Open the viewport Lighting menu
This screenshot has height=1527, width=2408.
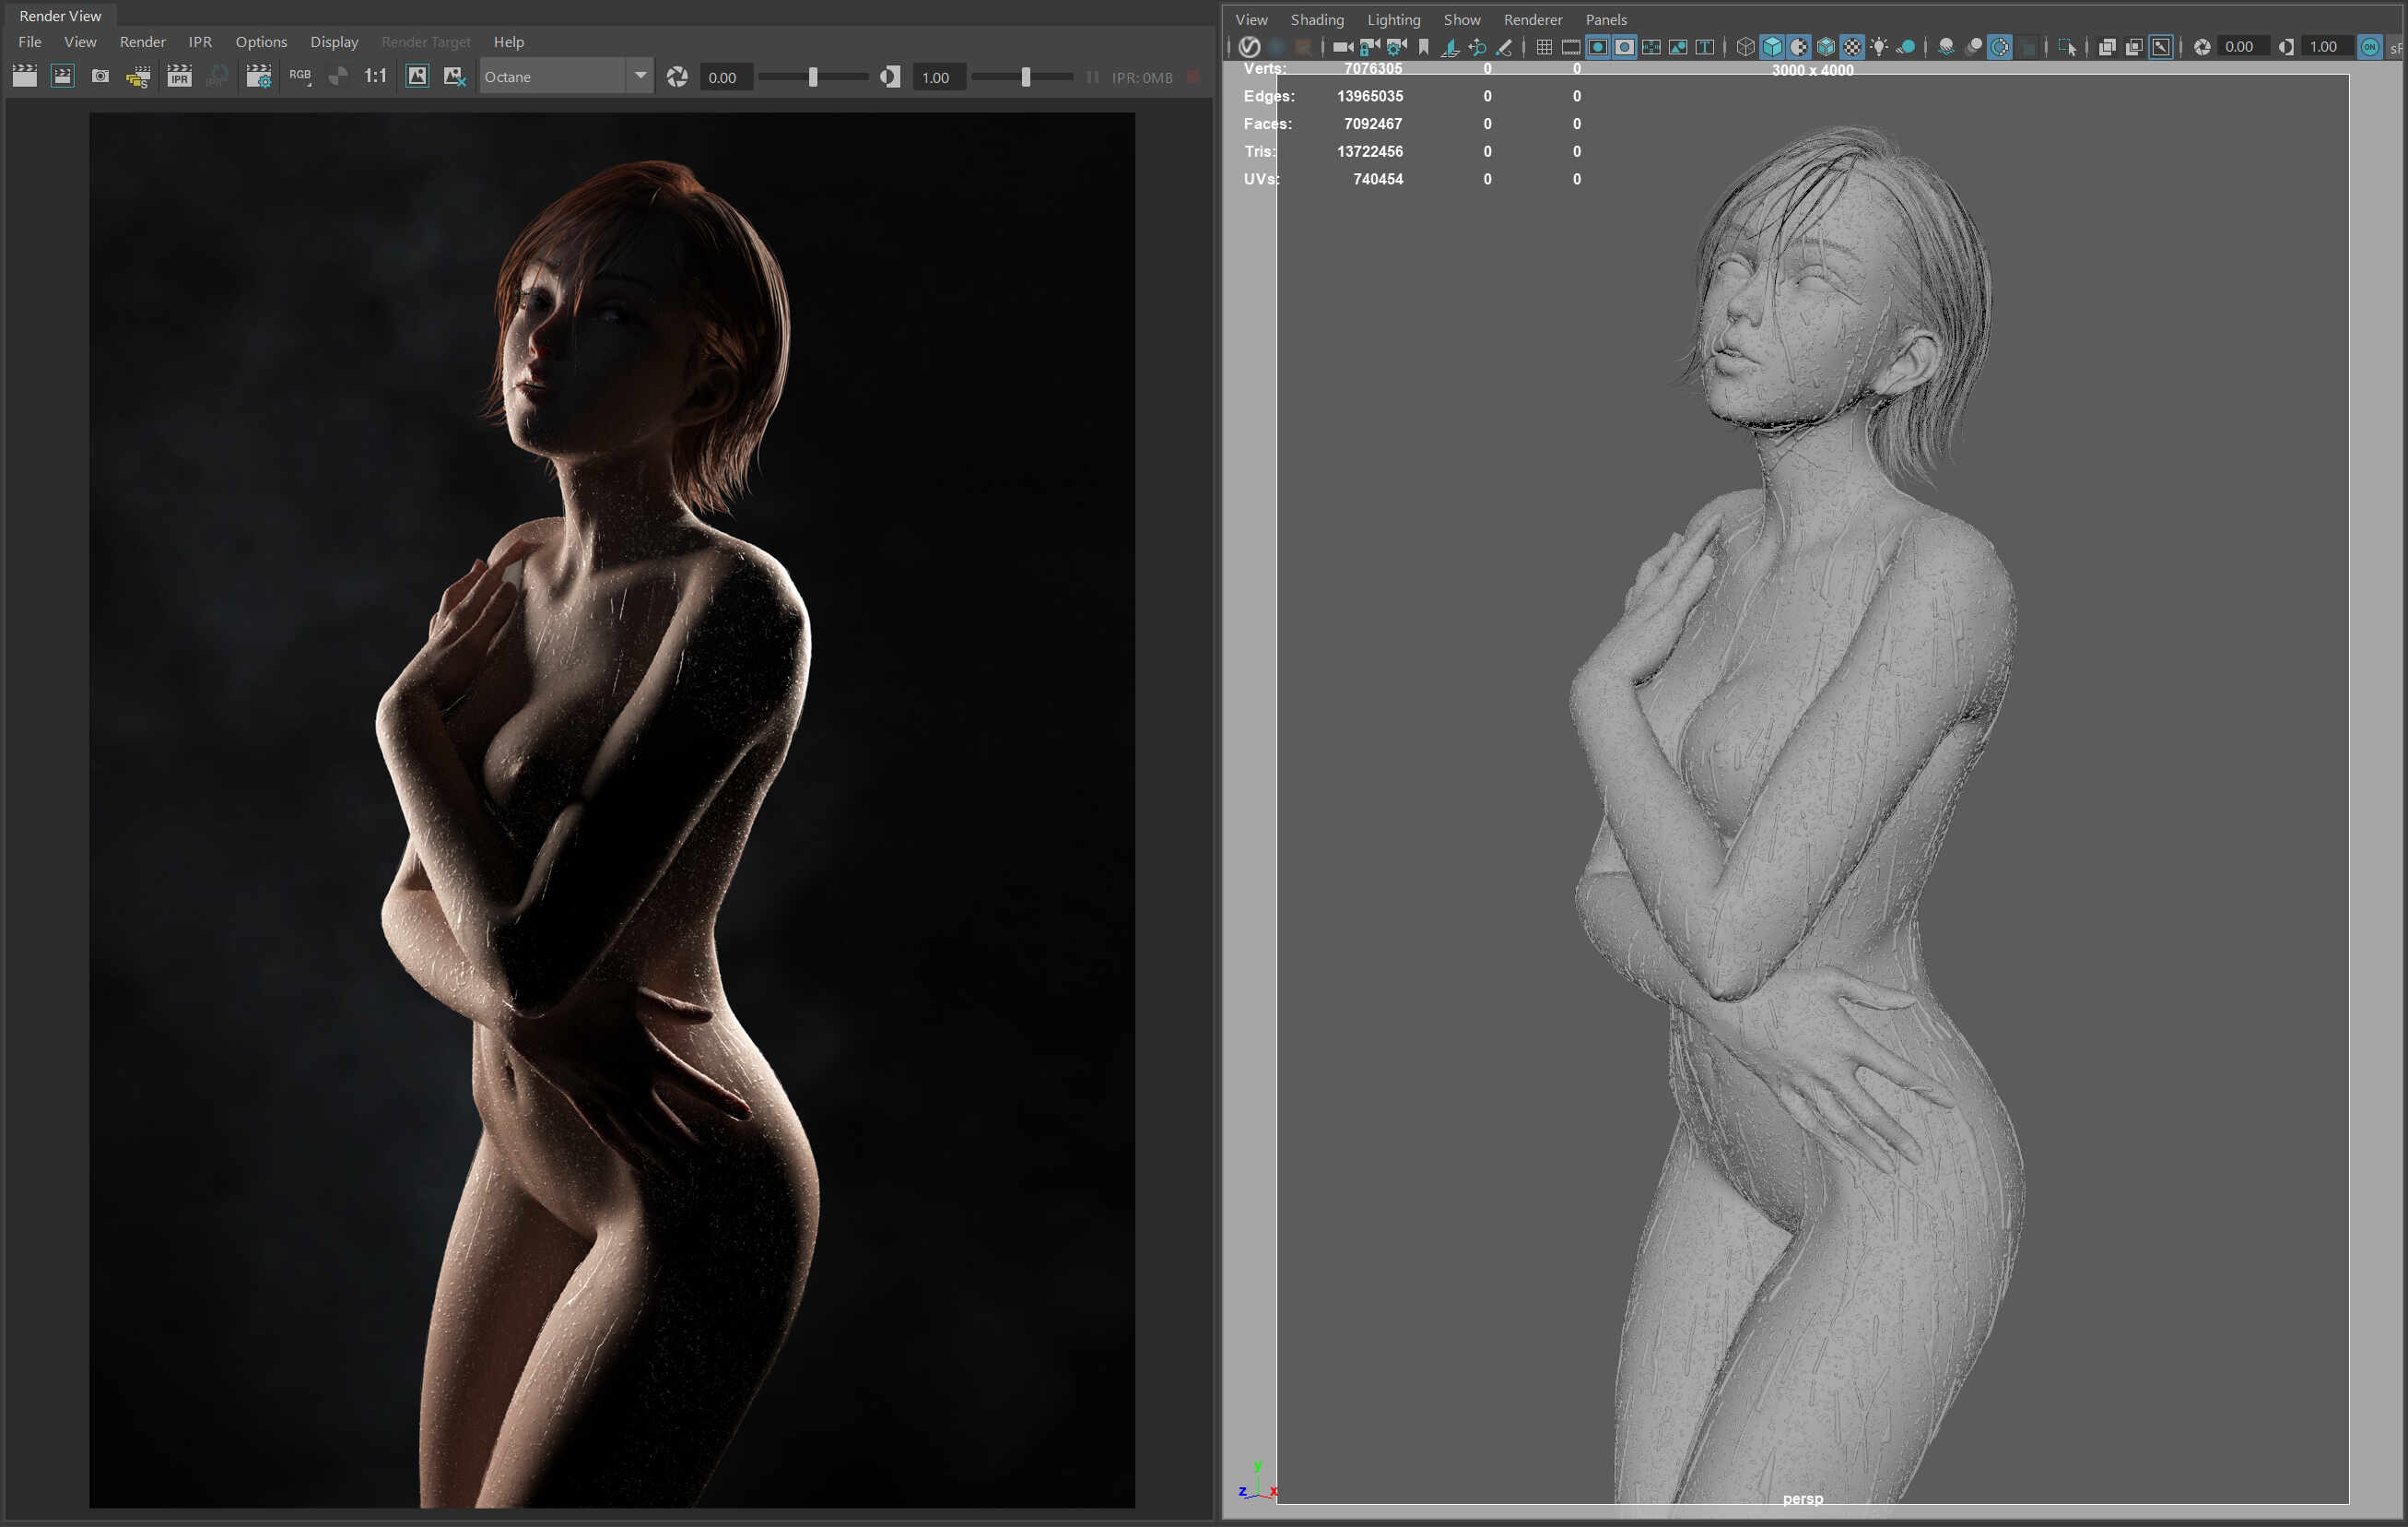[x=1393, y=20]
